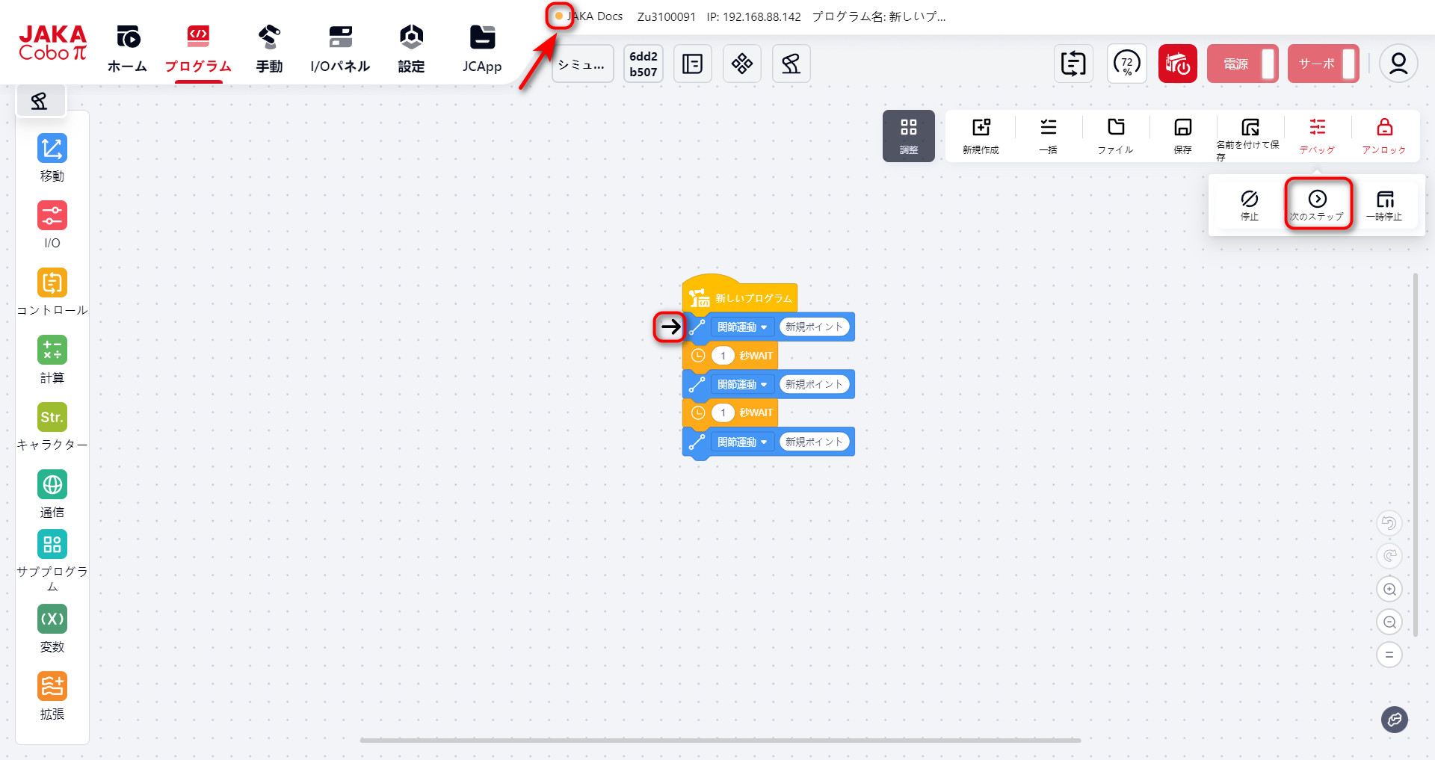1435x760 pixels.
Task: Toggle the 電源 power switch
Action: [1242, 64]
